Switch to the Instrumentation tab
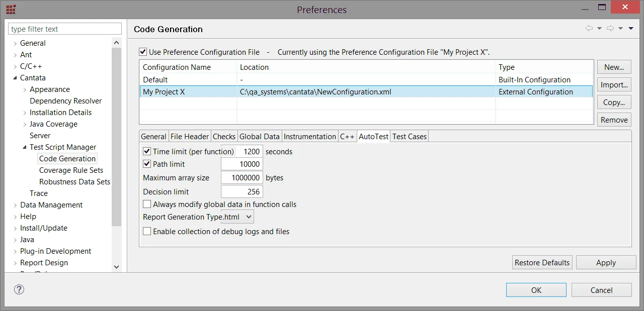 (x=310, y=137)
